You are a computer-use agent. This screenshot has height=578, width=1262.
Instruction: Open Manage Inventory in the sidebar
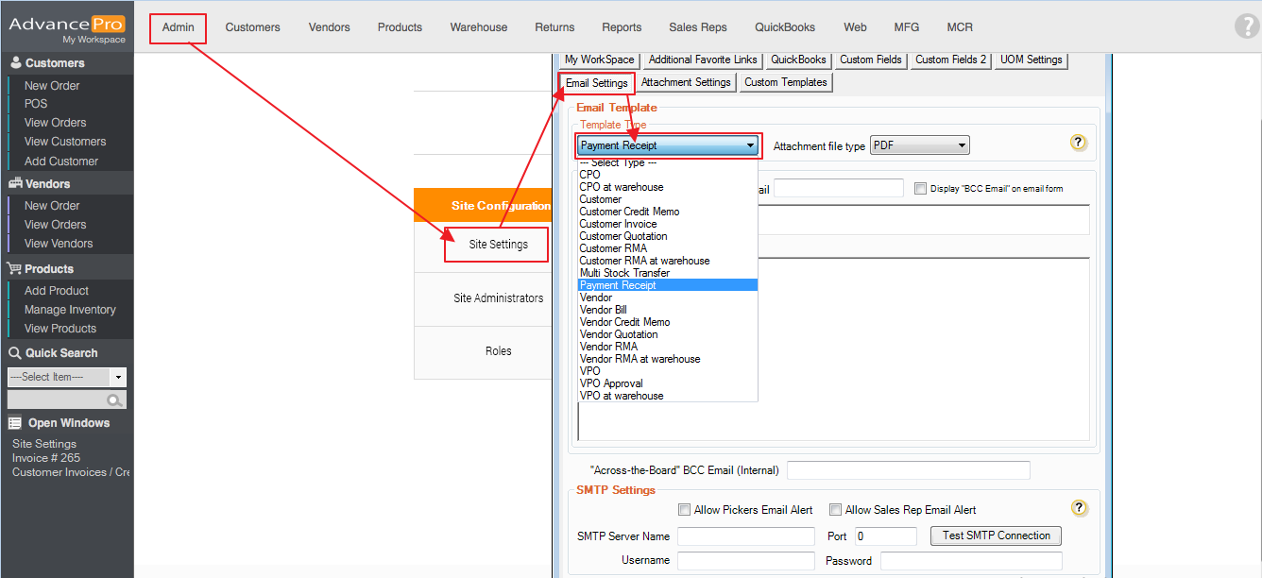(70, 310)
